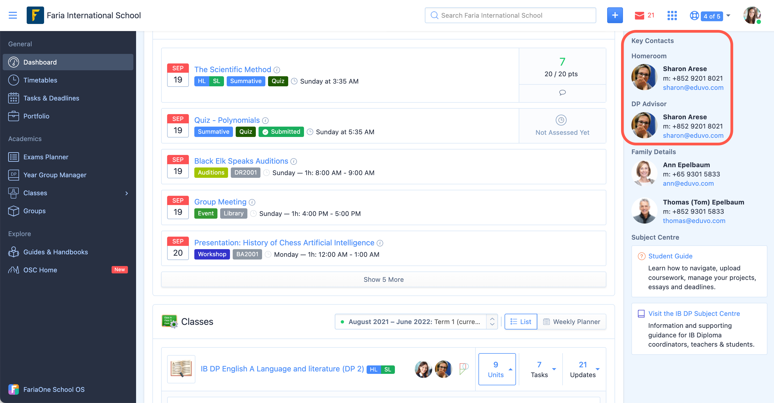Click the New badge beside OSC Home

tap(119, 270)
